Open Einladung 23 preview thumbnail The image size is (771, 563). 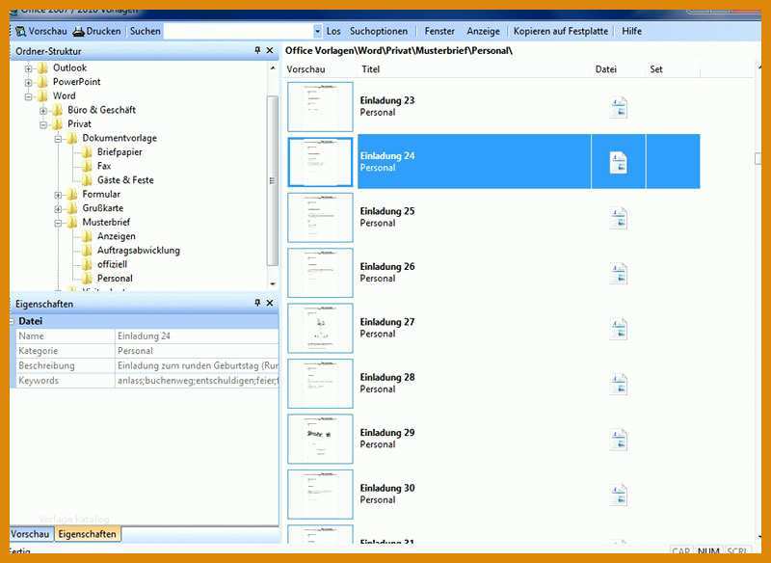(320, 107)
